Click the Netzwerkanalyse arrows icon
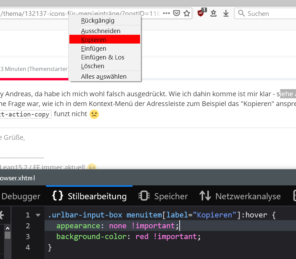Screen dimensions: 296x259 [x=205, y=196]
